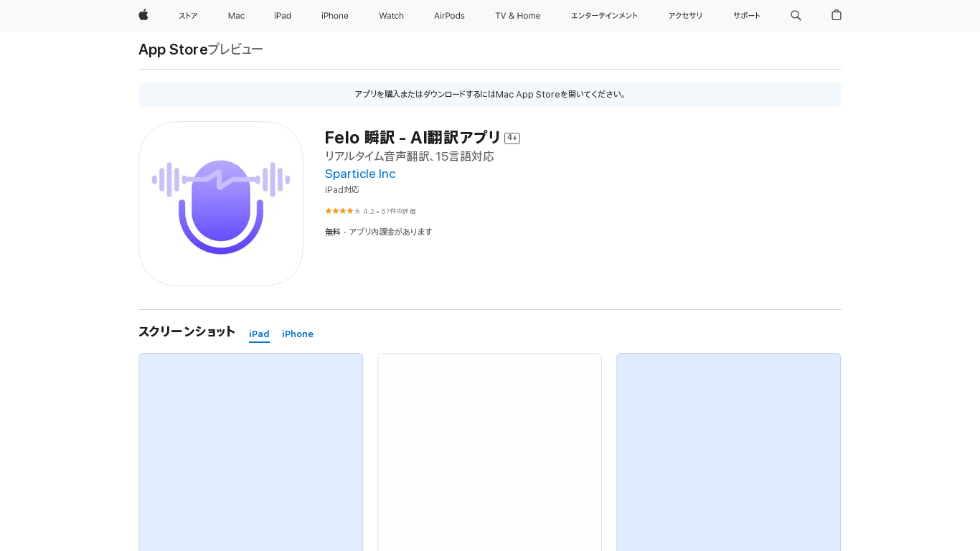The image size is (980, 551).
Task: Open the エンターテインメント menu item
Action: coord(605,16)
